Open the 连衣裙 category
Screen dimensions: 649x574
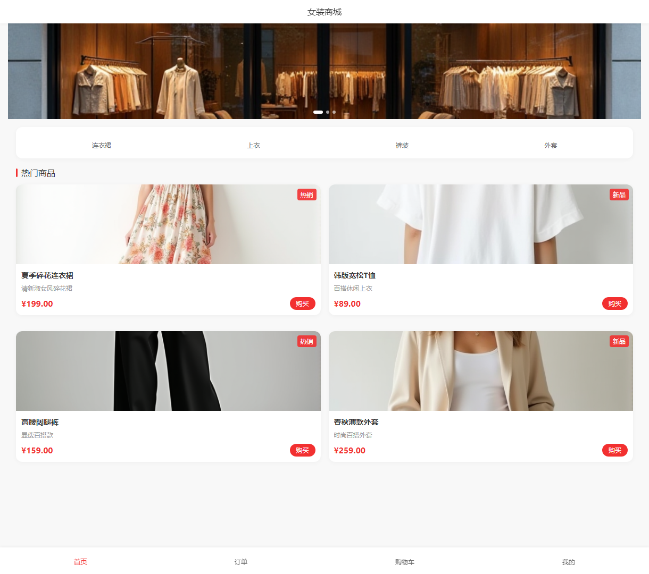coord(101,145)
